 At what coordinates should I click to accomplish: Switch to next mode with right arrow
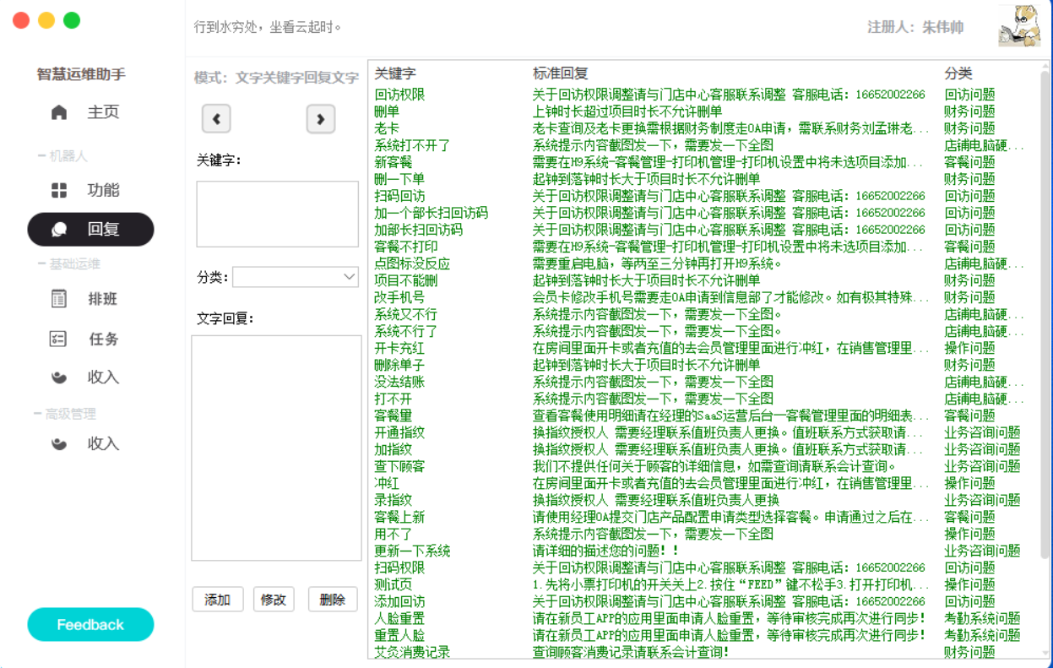pos(321,119)
